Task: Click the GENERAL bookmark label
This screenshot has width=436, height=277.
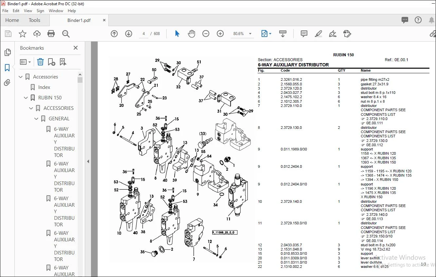Action: tap(59, 119)
